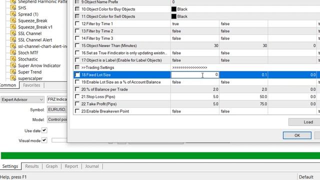
Task: Open the Results tab
Action: pos(32,166)
